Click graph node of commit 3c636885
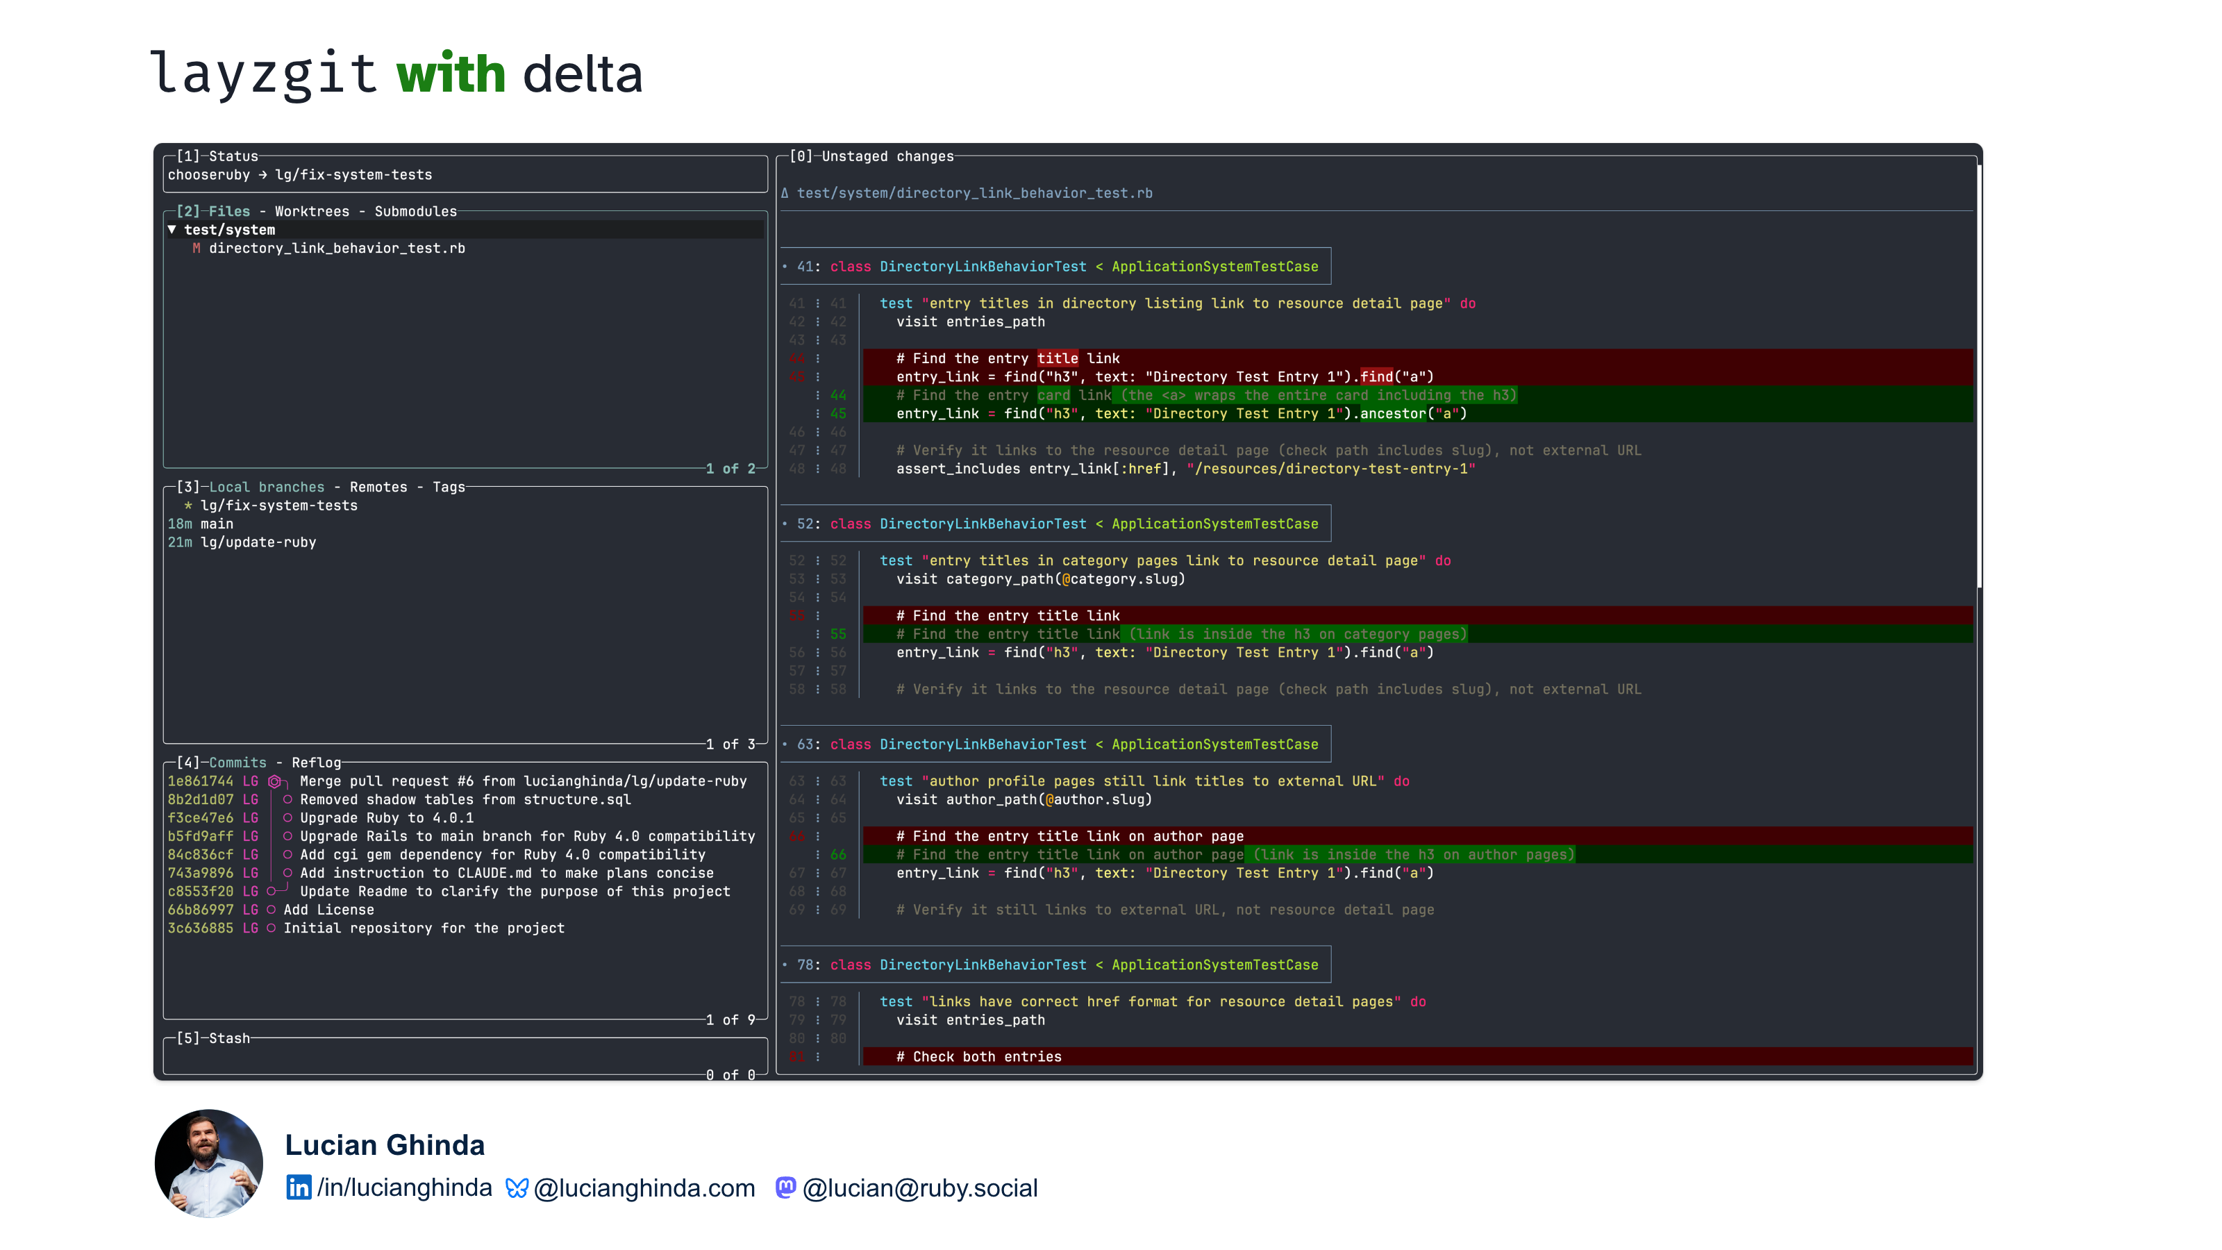Viewport: 2222px width, 1250px height. click(271, 928)
